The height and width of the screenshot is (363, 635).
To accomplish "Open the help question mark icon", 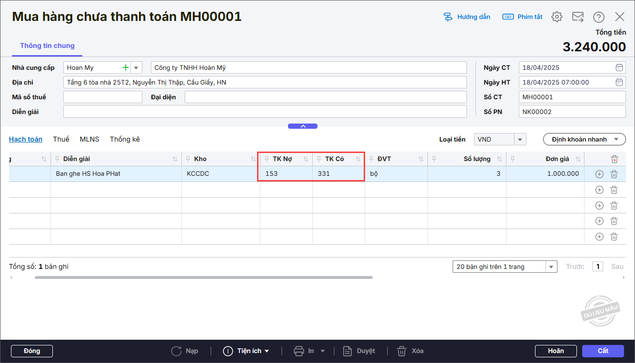I will (x=598, y=17).
